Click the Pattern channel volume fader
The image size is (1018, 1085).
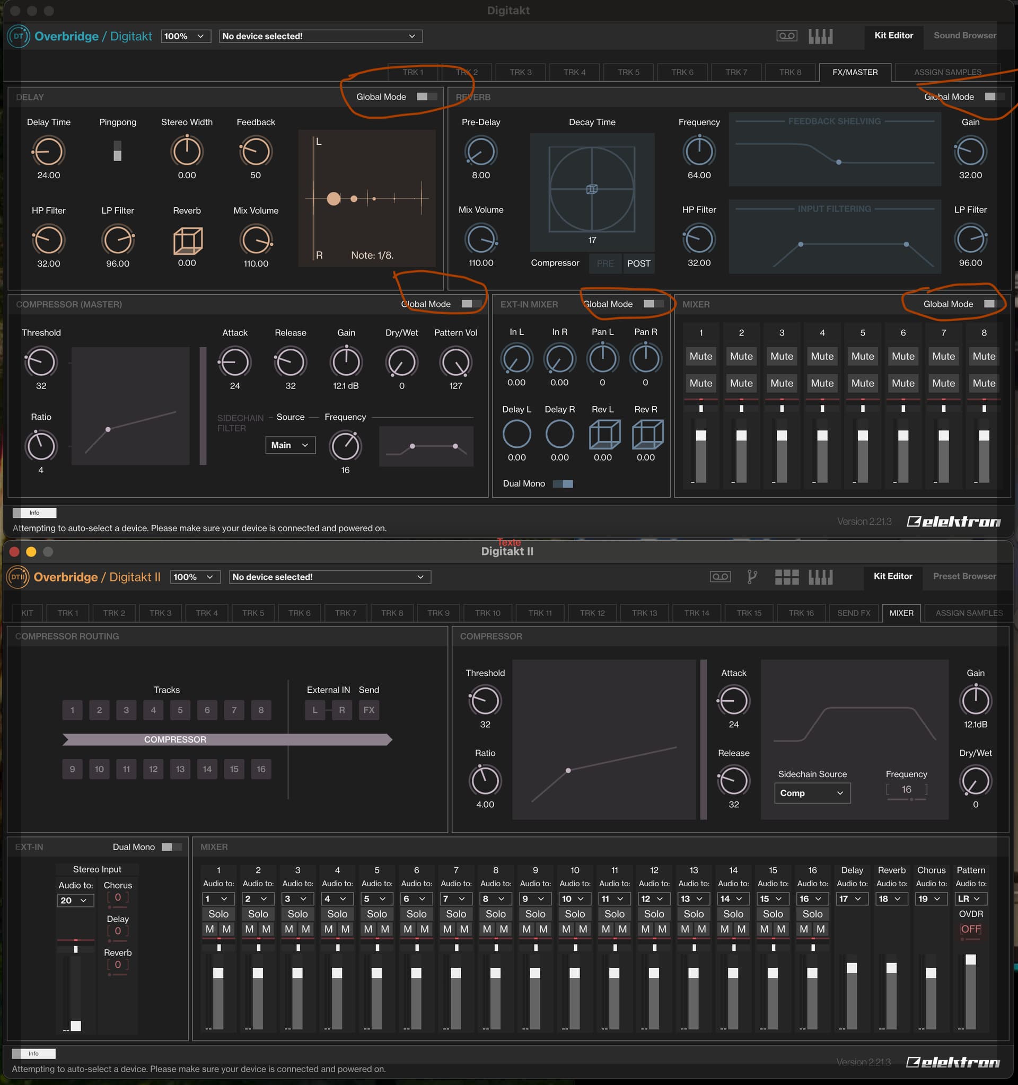970,959
